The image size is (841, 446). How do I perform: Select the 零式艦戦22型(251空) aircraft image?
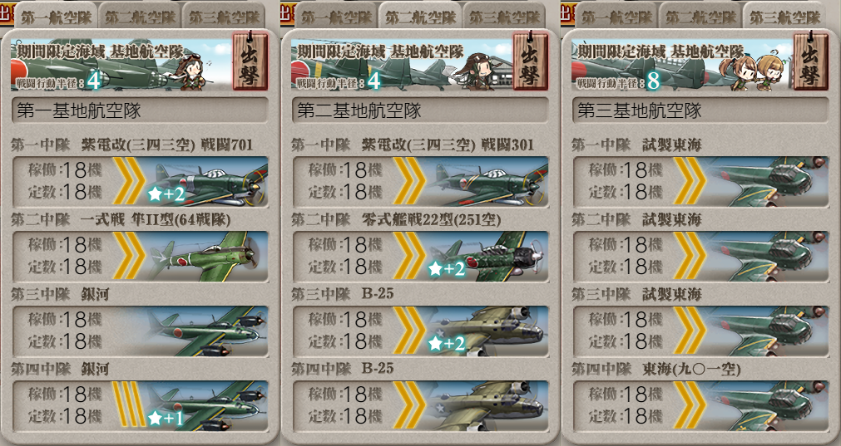click(x=487, y=257)
